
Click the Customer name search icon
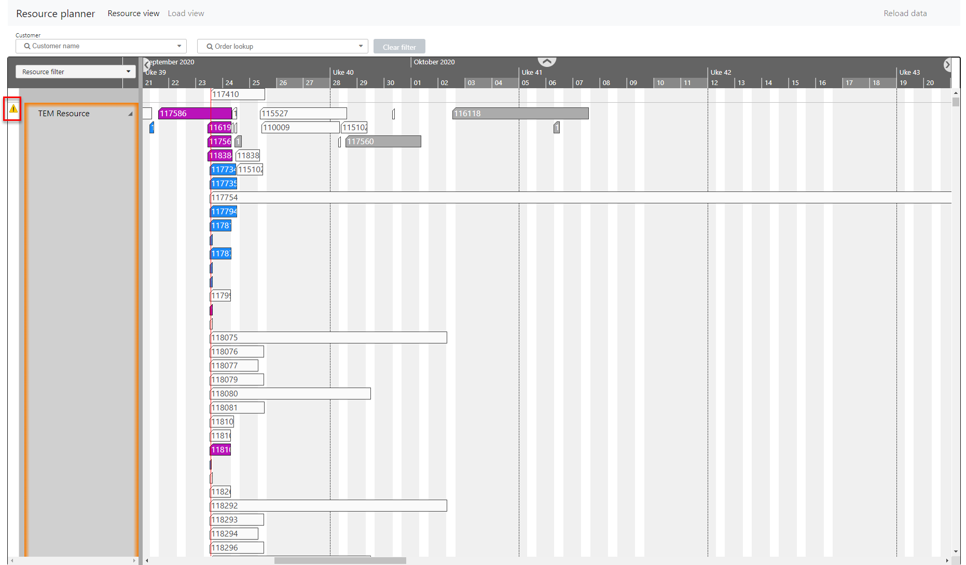[x=27, y=46]
